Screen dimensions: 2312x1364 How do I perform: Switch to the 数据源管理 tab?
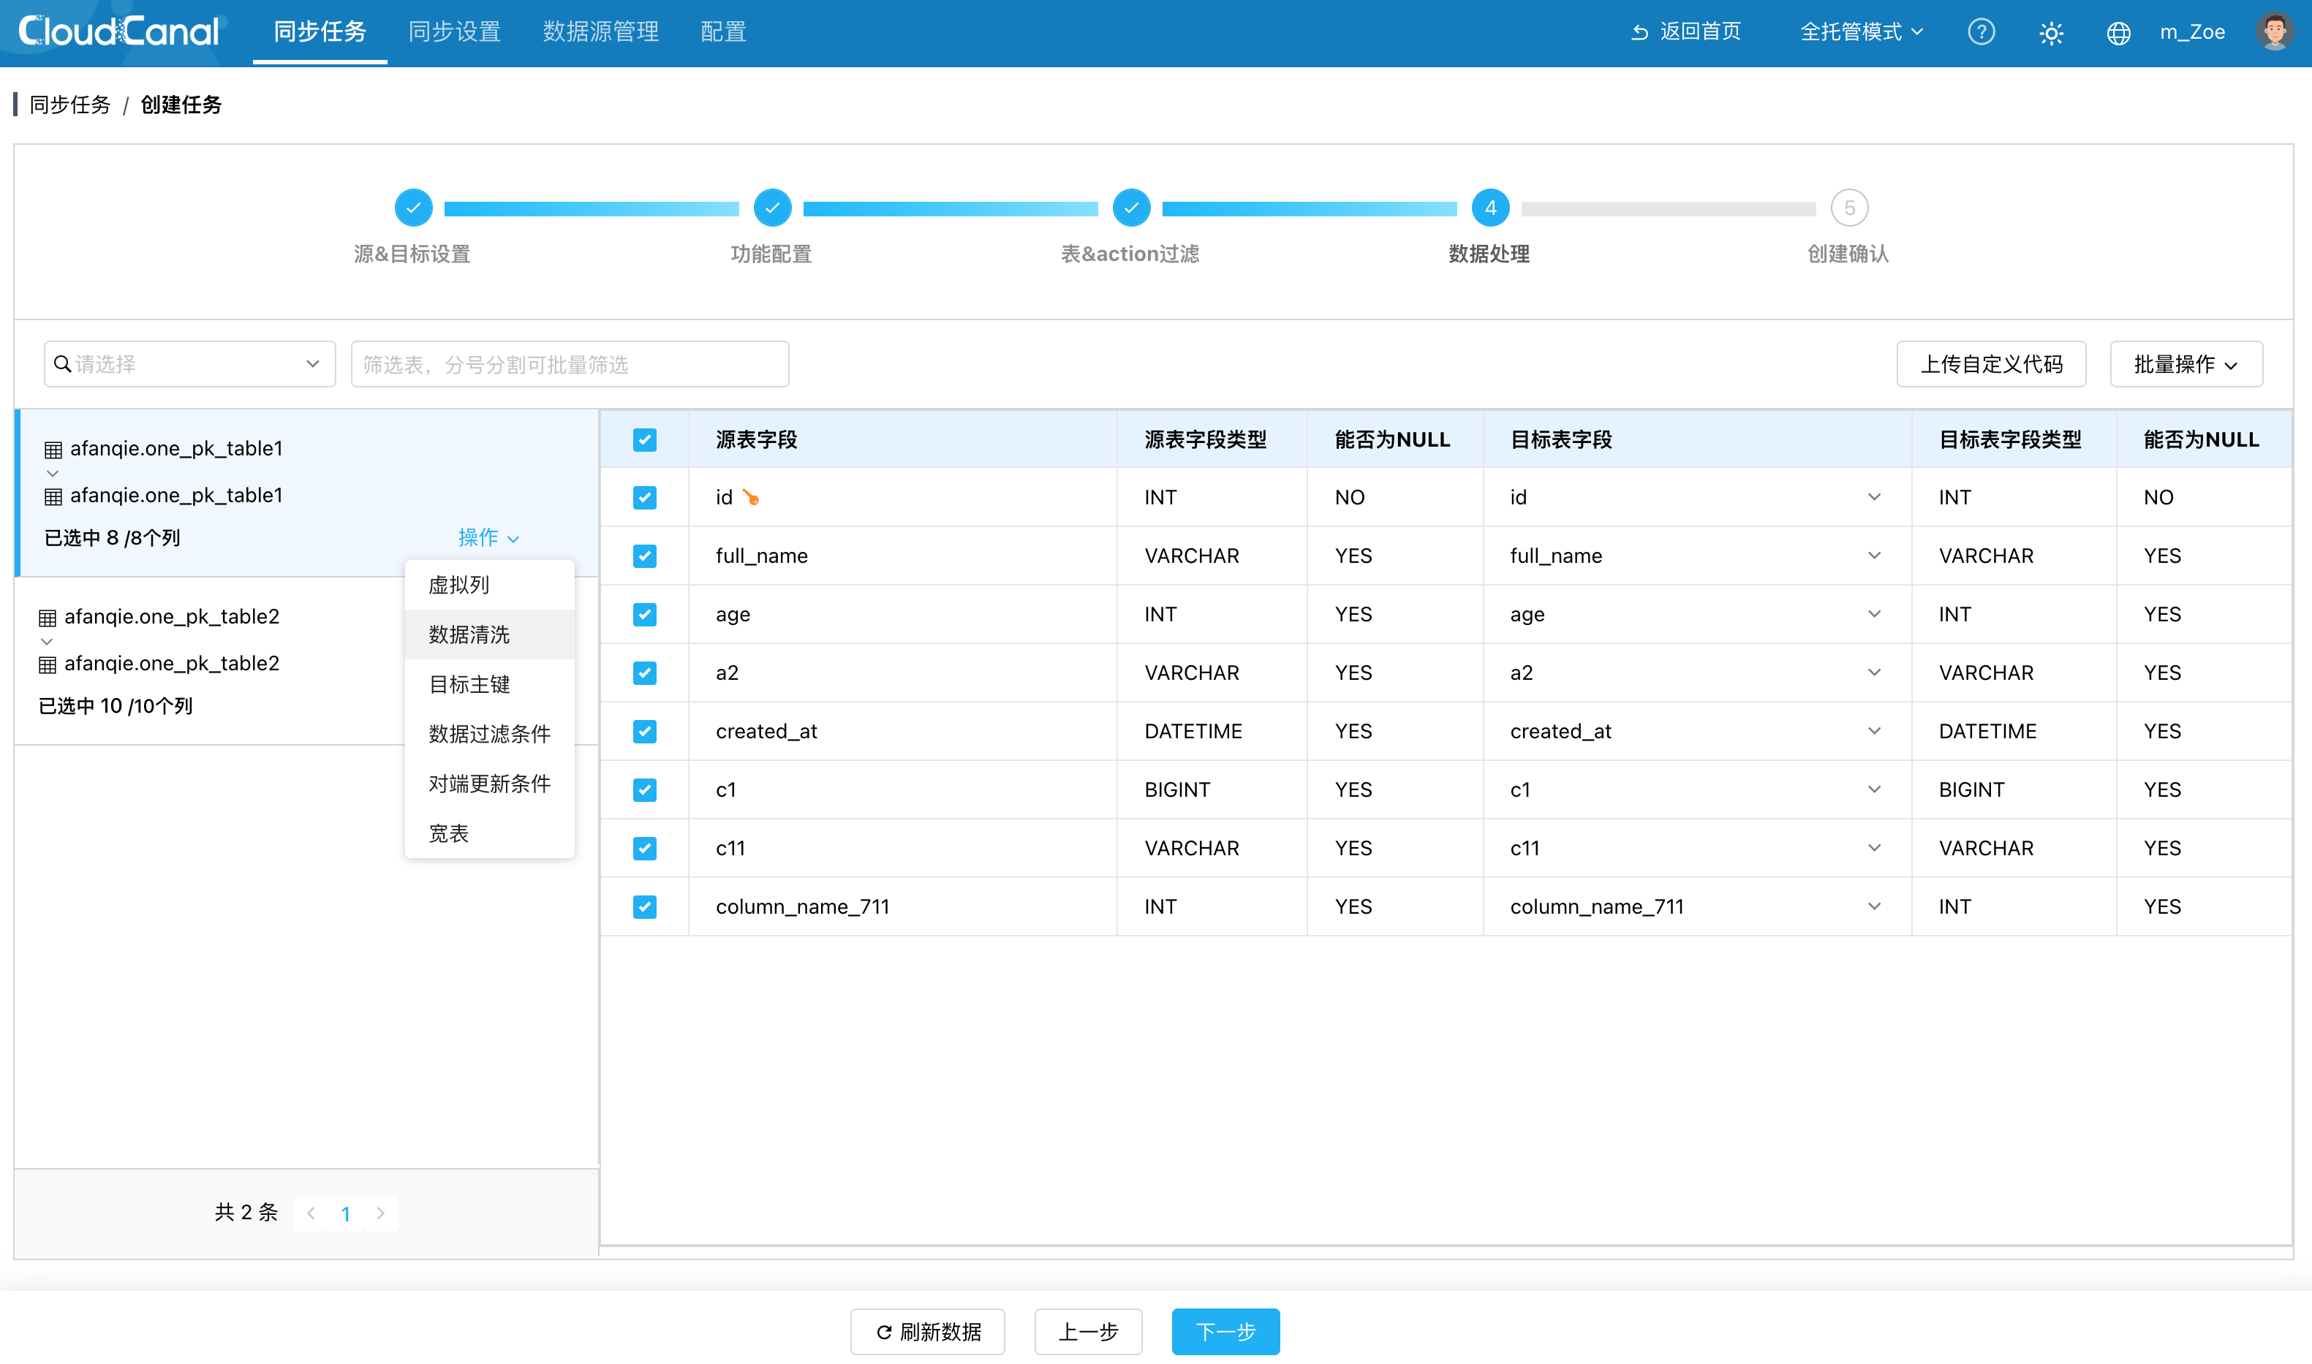(x=600, y=32)
